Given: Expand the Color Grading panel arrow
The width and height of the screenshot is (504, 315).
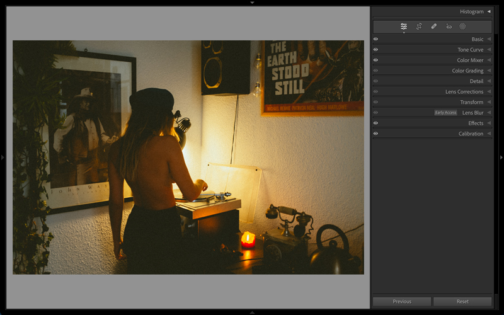Looking at the screenshot, I should click(x=488, y=71).
